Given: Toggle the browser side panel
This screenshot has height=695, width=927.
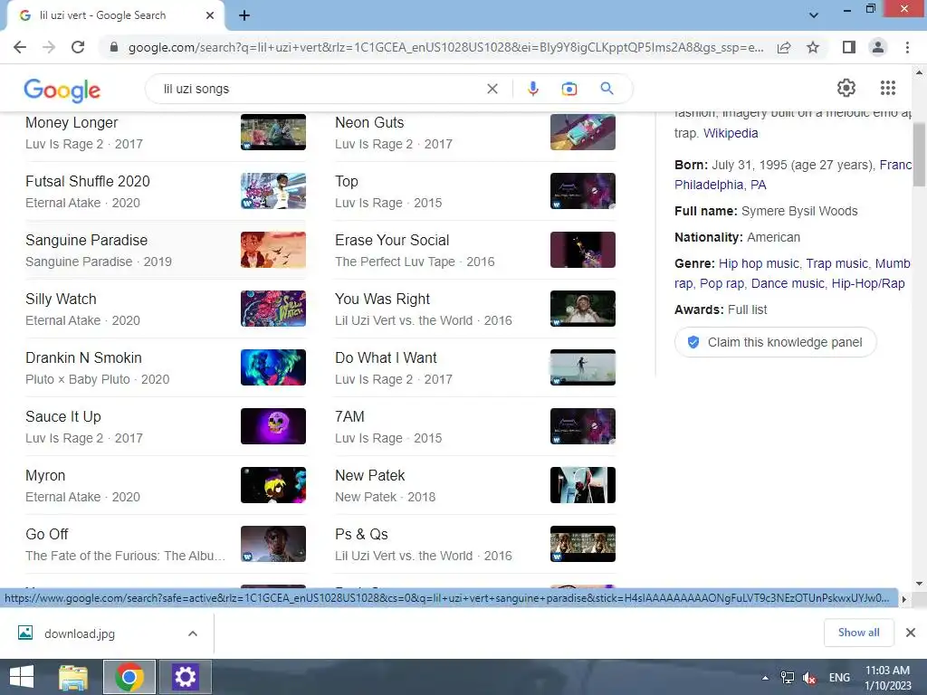Looking at the screenshot, I should tap(849, 47).
